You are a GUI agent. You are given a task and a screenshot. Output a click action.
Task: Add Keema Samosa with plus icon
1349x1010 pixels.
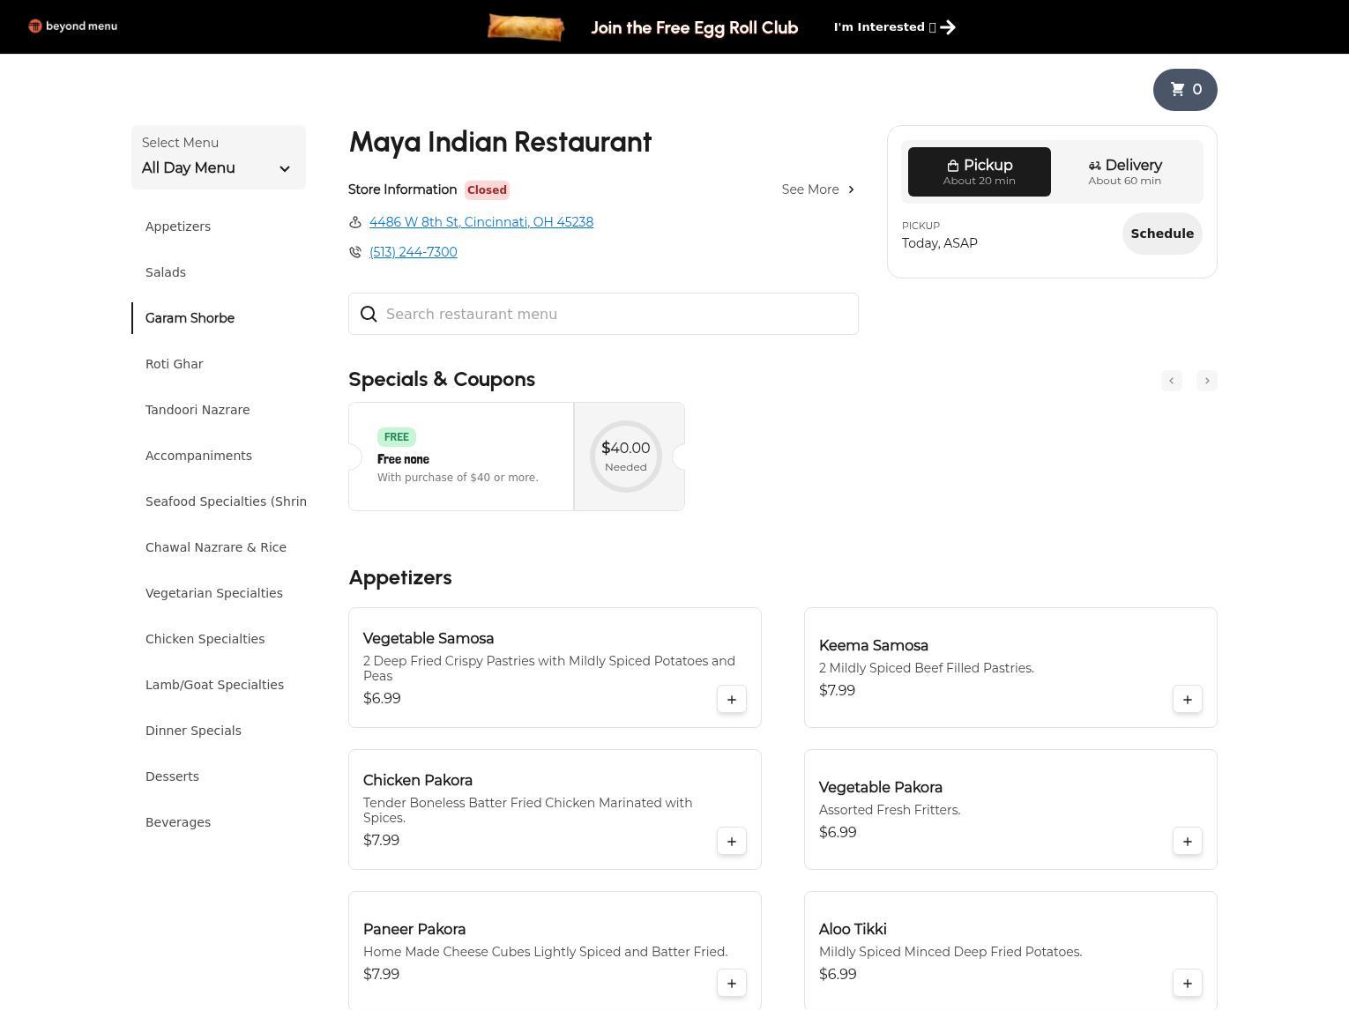(x=1187, y=700)
